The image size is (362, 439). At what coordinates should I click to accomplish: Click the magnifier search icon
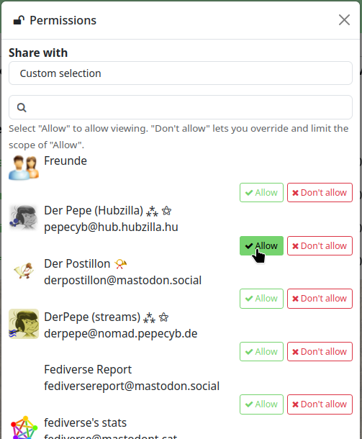tap(22, 107)
